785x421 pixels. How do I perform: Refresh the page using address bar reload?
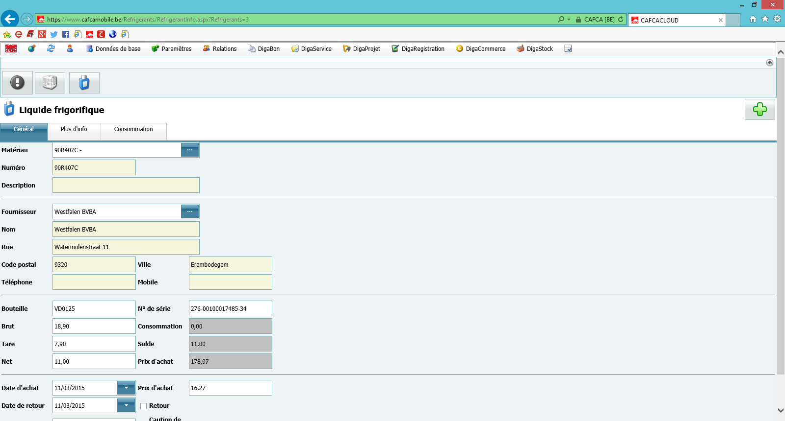[x=621, y=20]
